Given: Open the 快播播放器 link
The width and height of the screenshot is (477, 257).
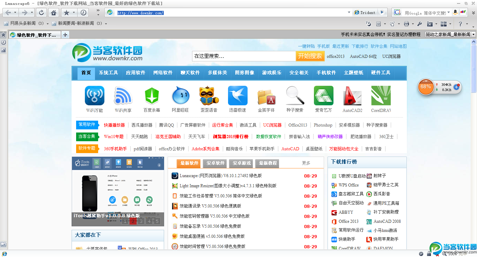Looking at the screenshot, I should point(114,125).
